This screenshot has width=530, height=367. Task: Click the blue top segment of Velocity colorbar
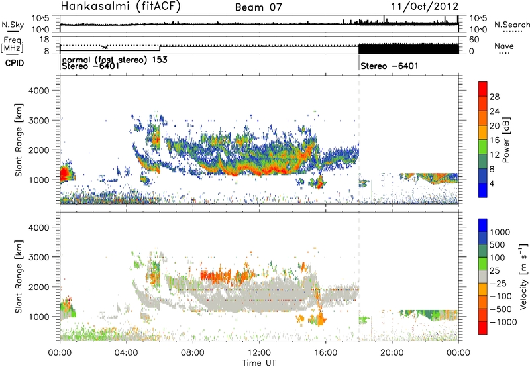483,225
